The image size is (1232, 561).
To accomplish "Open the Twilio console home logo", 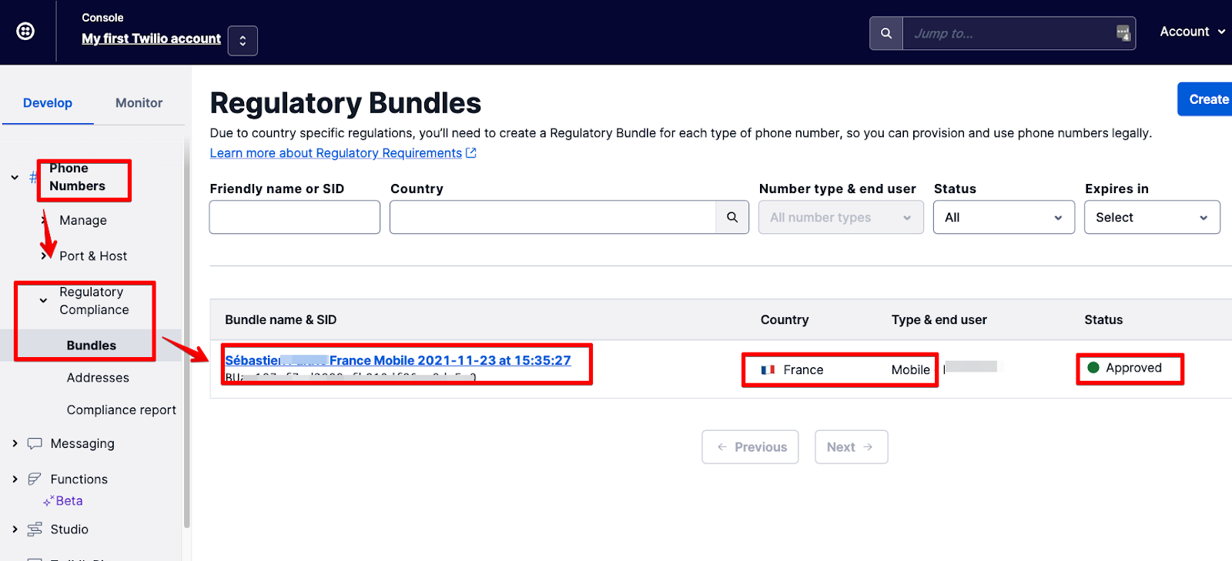I will tap(25, 32).
